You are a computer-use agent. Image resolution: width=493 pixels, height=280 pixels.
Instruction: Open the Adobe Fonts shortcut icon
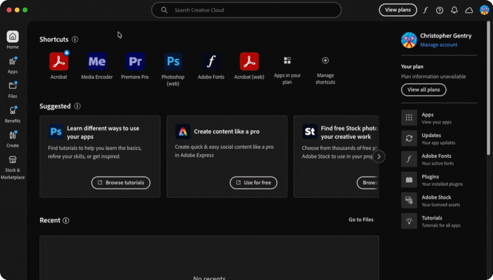tap(211, 62)
